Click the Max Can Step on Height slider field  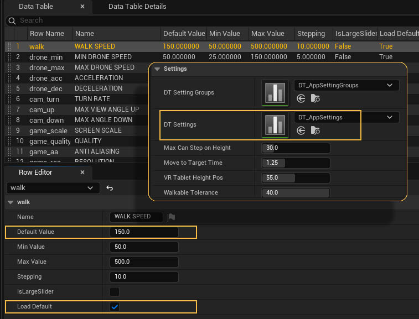(296, 148)
